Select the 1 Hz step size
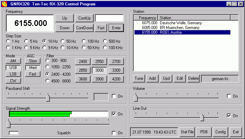 click(13, 41)
